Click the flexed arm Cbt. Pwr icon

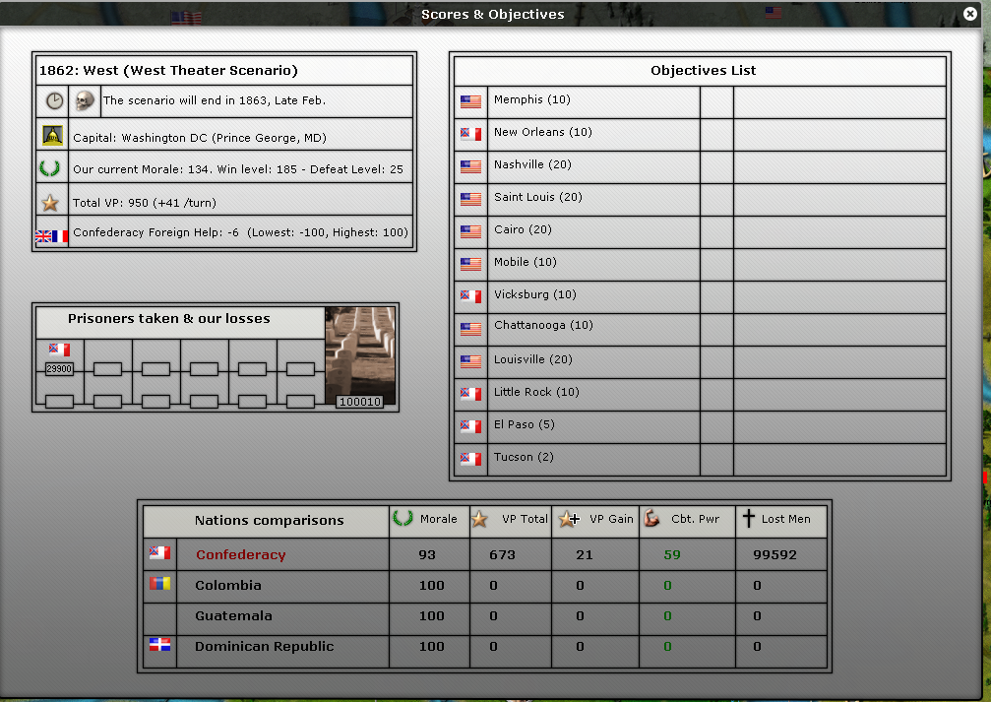[x=651, y=519]
